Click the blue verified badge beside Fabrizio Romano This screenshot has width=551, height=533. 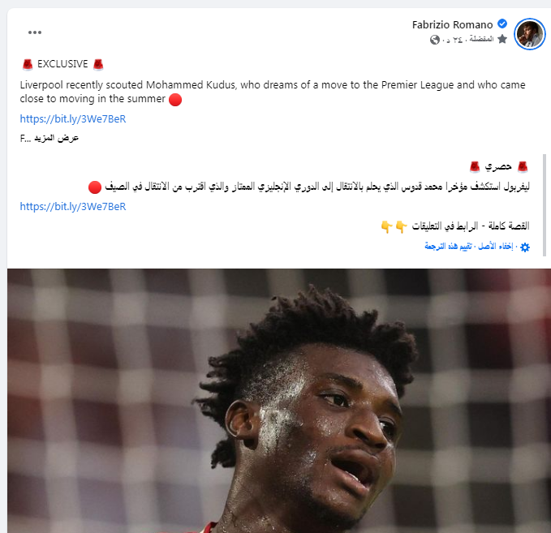click(x=502, y=24)
